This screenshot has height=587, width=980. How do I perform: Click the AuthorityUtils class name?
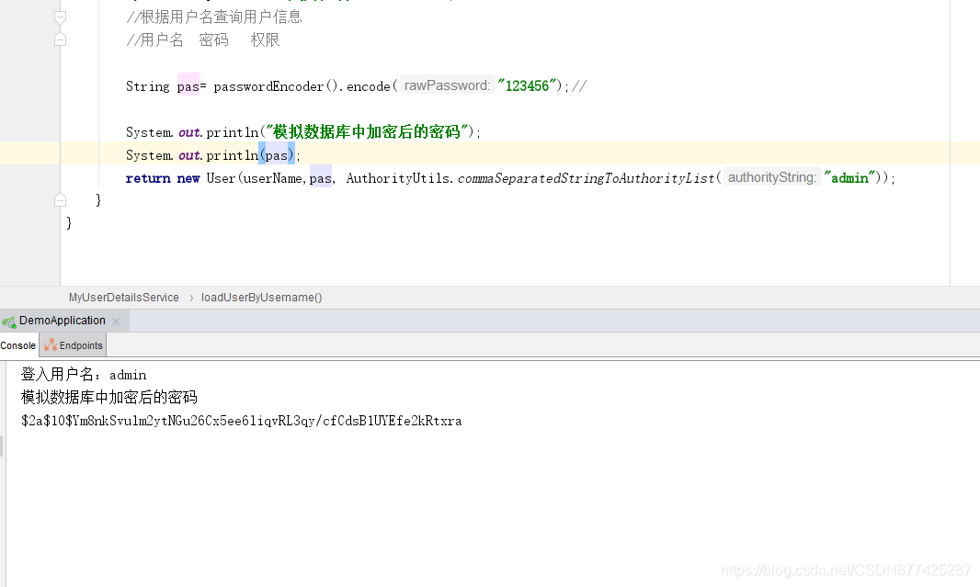pyautogui.click(x=397, y=178)
